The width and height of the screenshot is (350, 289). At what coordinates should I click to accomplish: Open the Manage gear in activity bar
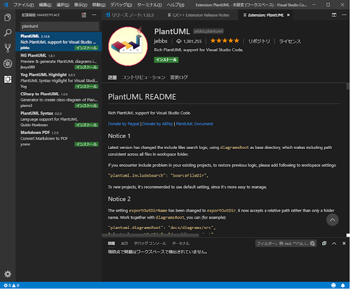pos(8,274)
